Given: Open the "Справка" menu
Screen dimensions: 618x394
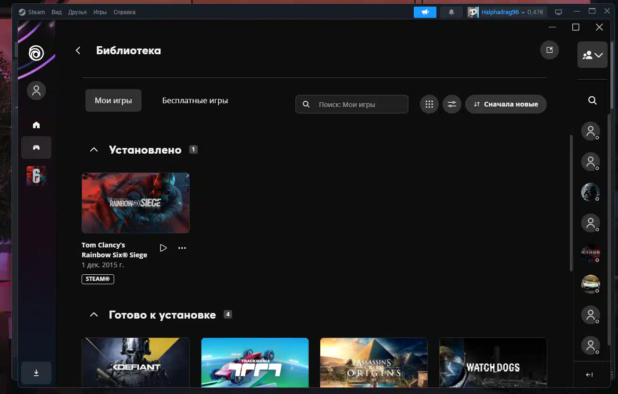Looking at the screenshot, I should point(125,12).
